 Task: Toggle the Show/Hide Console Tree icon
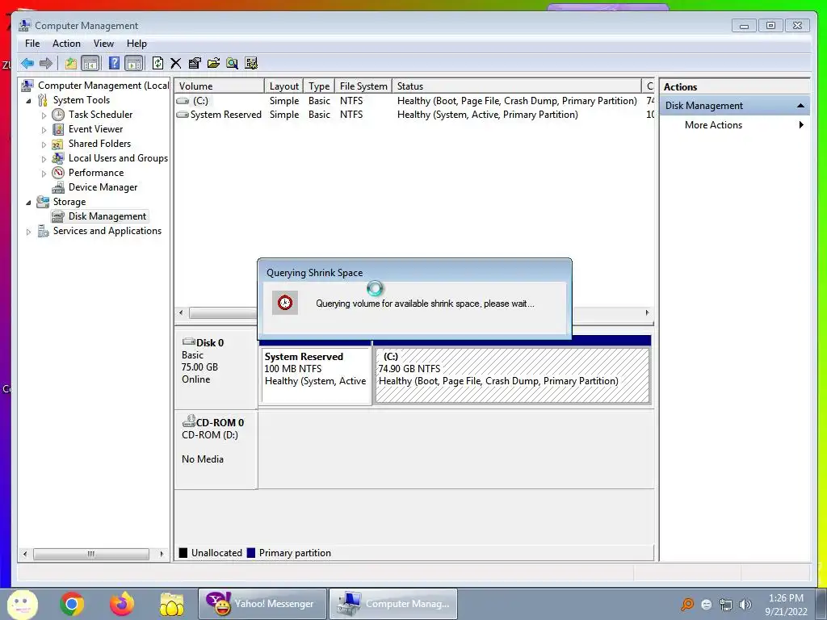(x=90, y=64)
